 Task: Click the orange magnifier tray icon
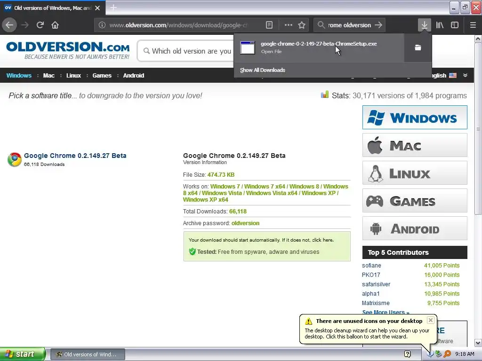click(447, 354)
